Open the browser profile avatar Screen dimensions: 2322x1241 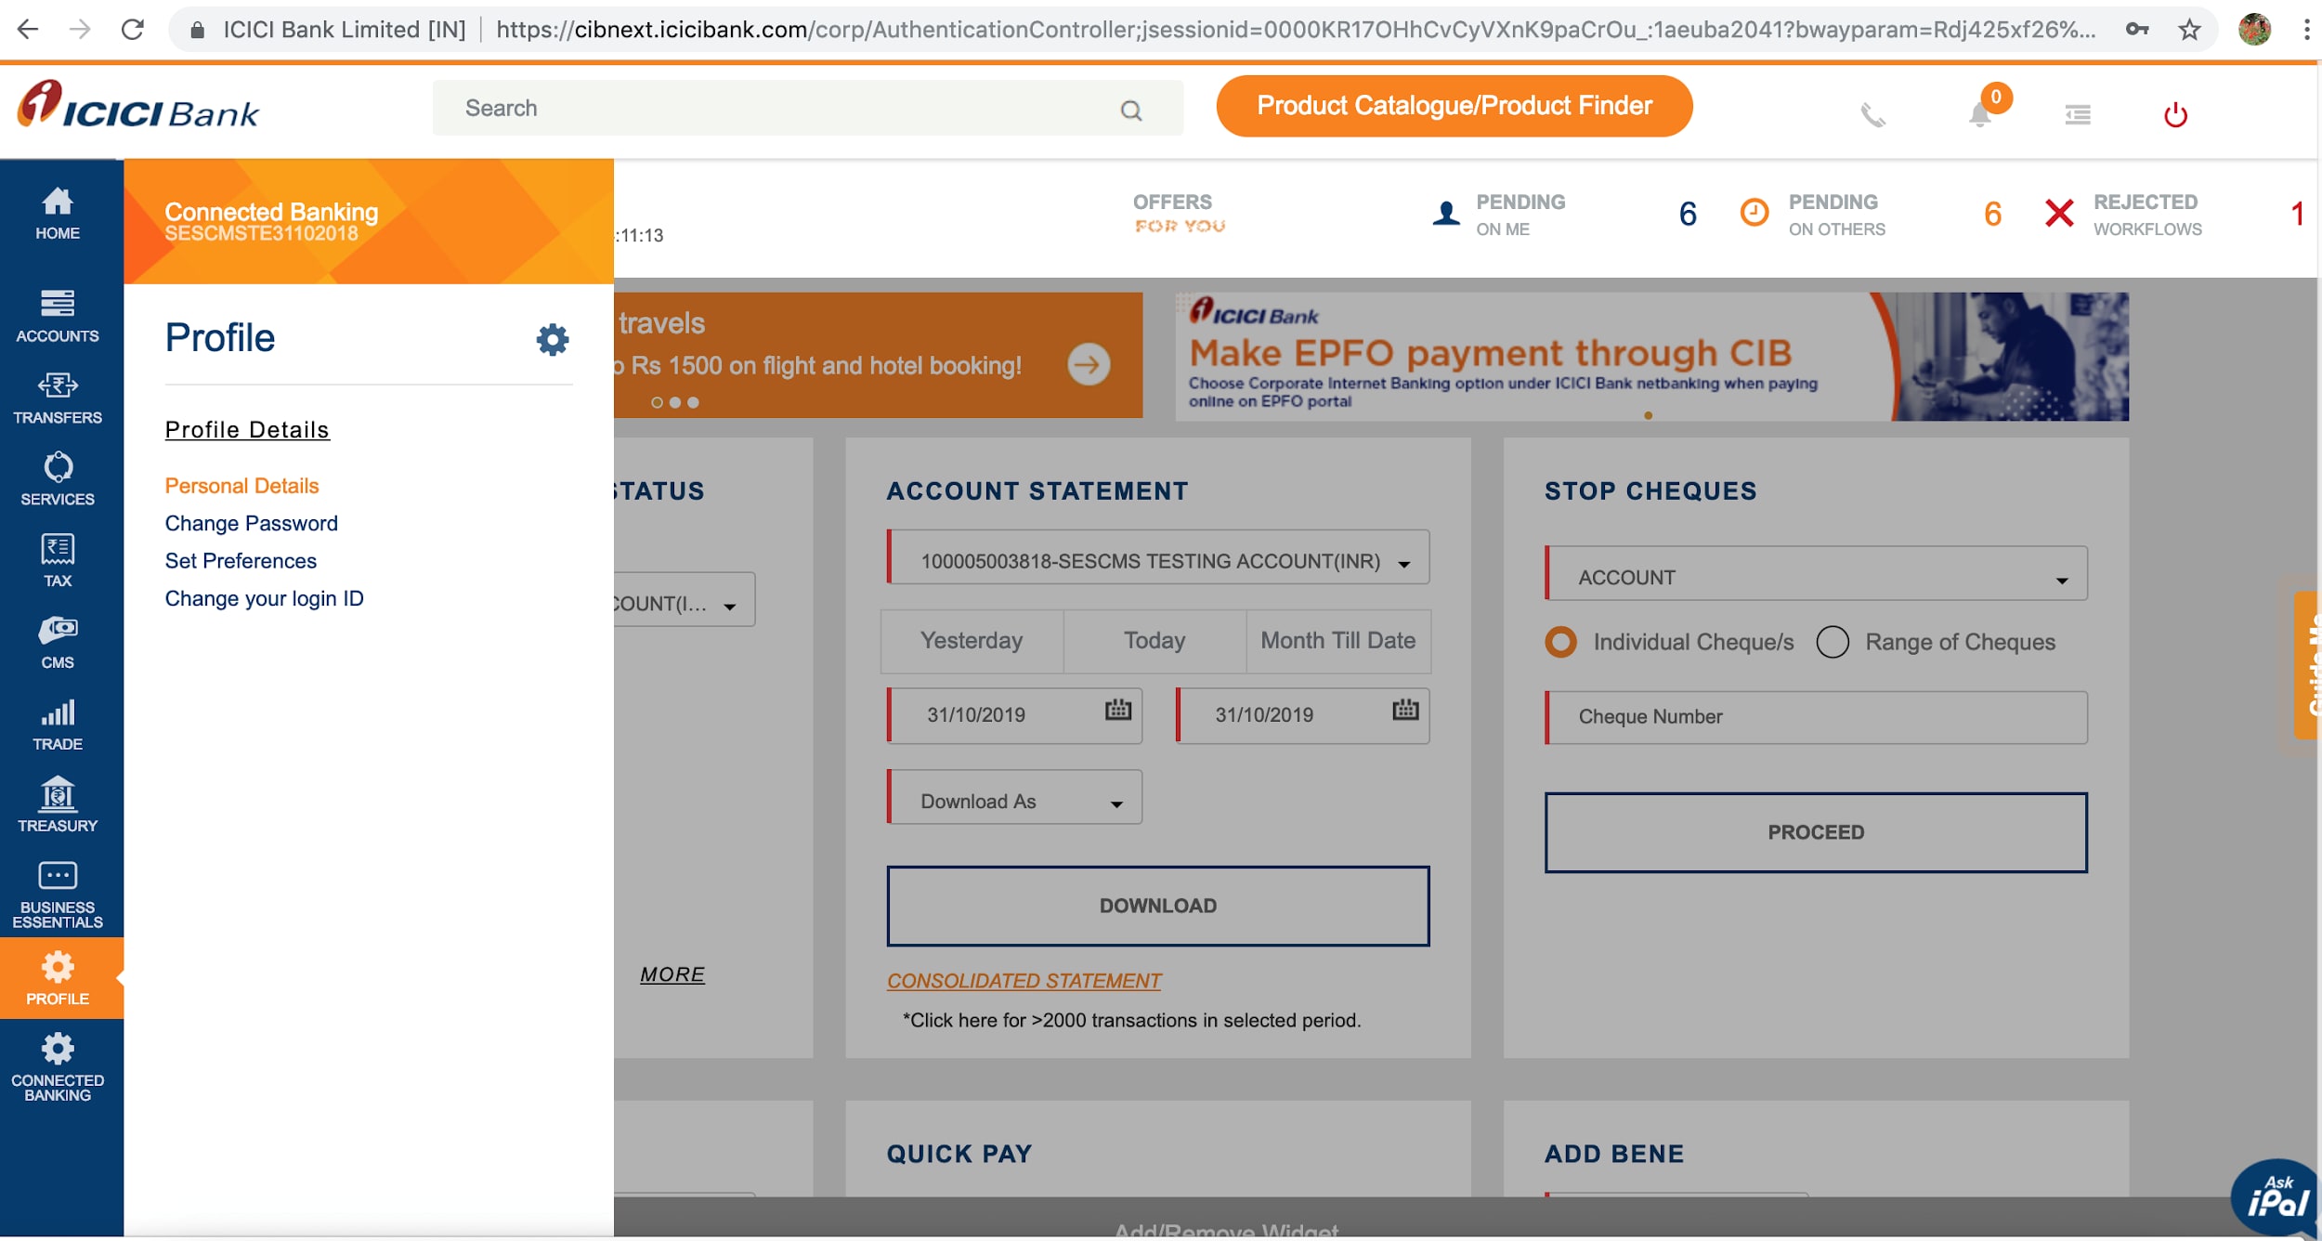(2255, 30)
